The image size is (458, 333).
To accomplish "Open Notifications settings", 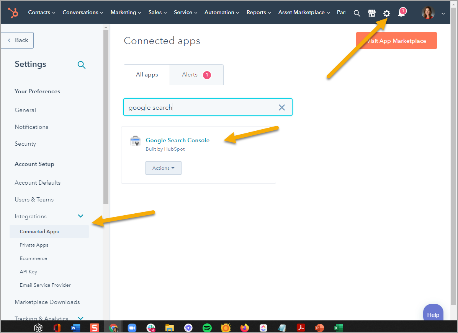I will [31, 127].
